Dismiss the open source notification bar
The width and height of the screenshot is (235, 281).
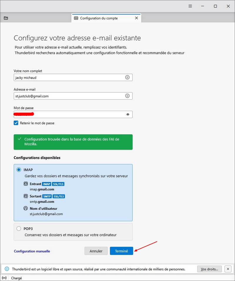(228, 269)
